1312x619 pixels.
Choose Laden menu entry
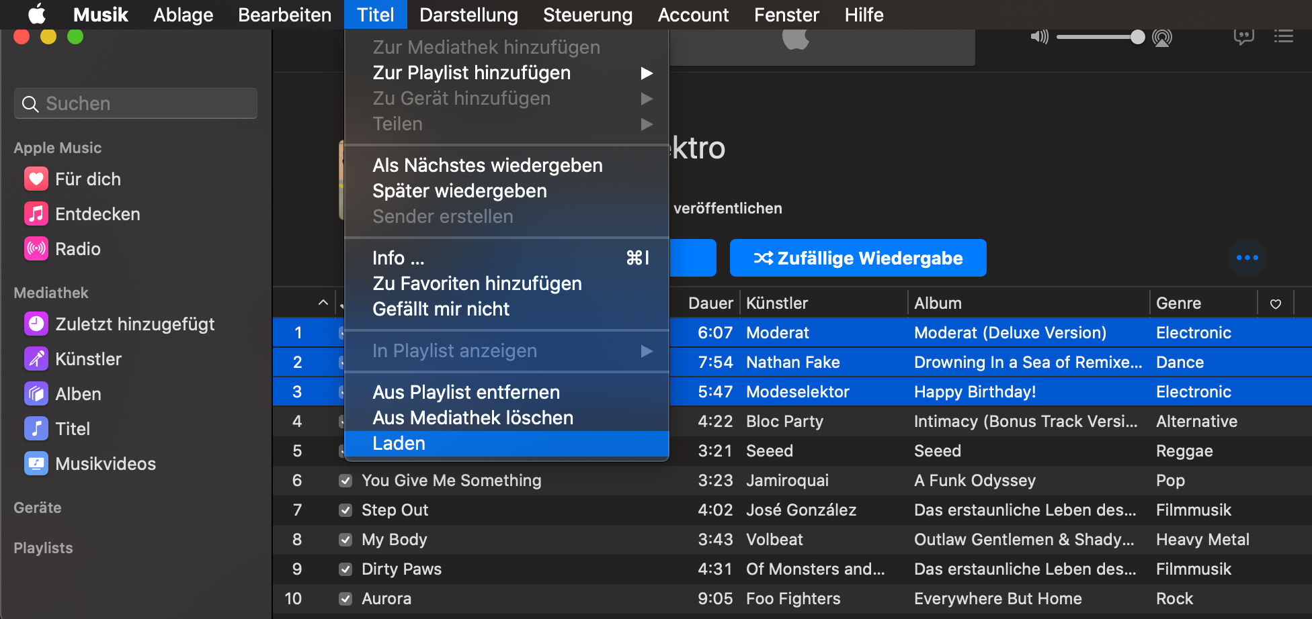(507, 443)
